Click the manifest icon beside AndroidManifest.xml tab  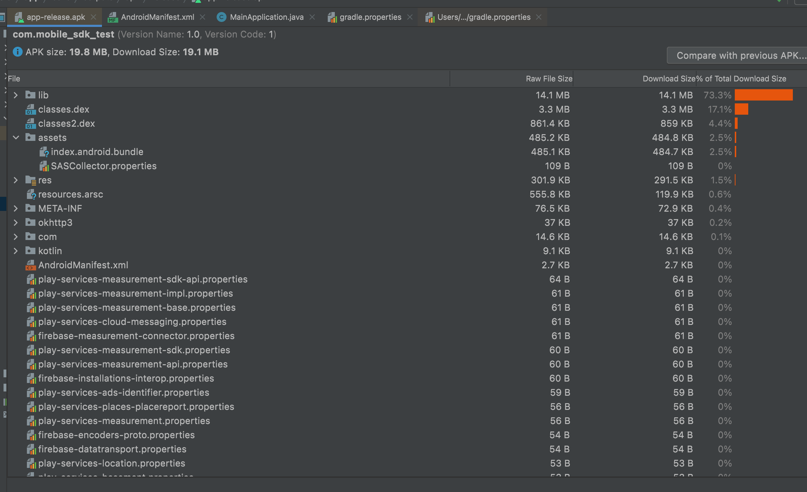(x=113, y=17)
